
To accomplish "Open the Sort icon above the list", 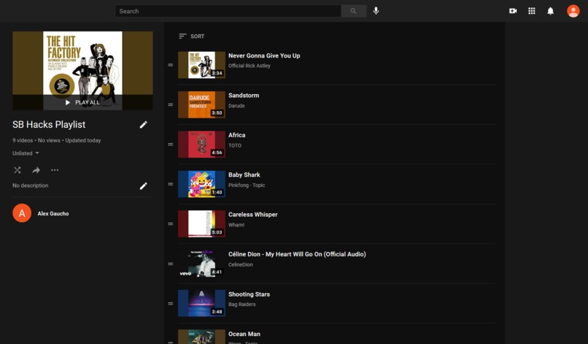I will pos(182,36).
